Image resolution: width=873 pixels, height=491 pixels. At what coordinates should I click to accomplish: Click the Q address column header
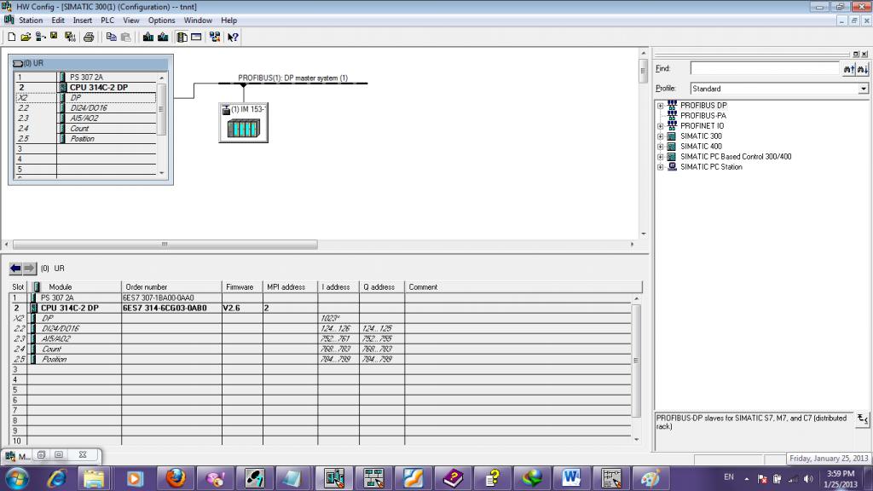click(x=381, y=287)
